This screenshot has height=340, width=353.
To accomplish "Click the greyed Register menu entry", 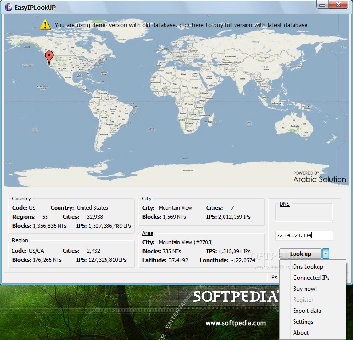I will [x=303, y=300].
